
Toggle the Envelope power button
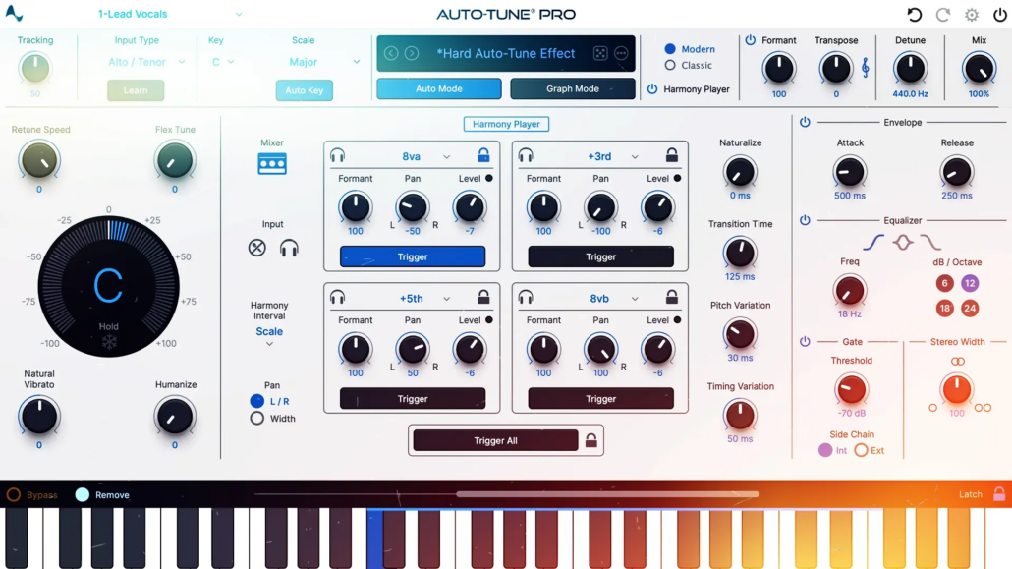click(x=805, y=122)
